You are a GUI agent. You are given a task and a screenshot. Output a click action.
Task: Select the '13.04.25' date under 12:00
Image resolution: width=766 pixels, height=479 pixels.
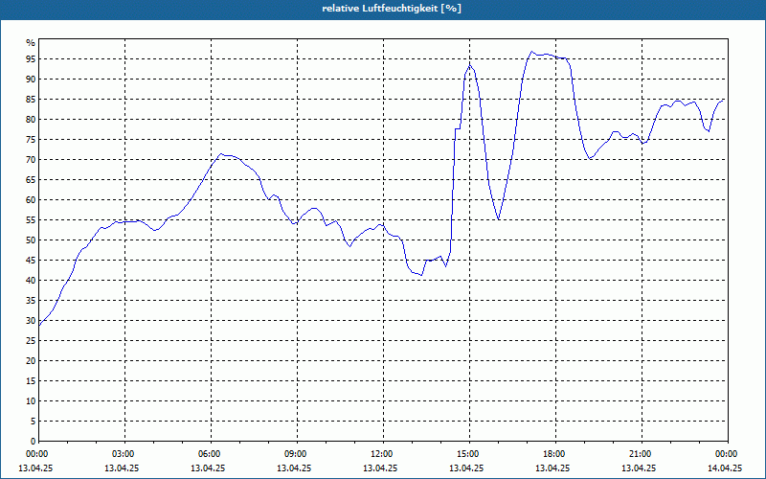380,468
